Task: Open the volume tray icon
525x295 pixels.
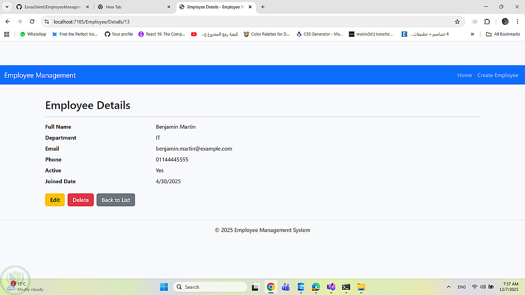Action: [483, 287]
